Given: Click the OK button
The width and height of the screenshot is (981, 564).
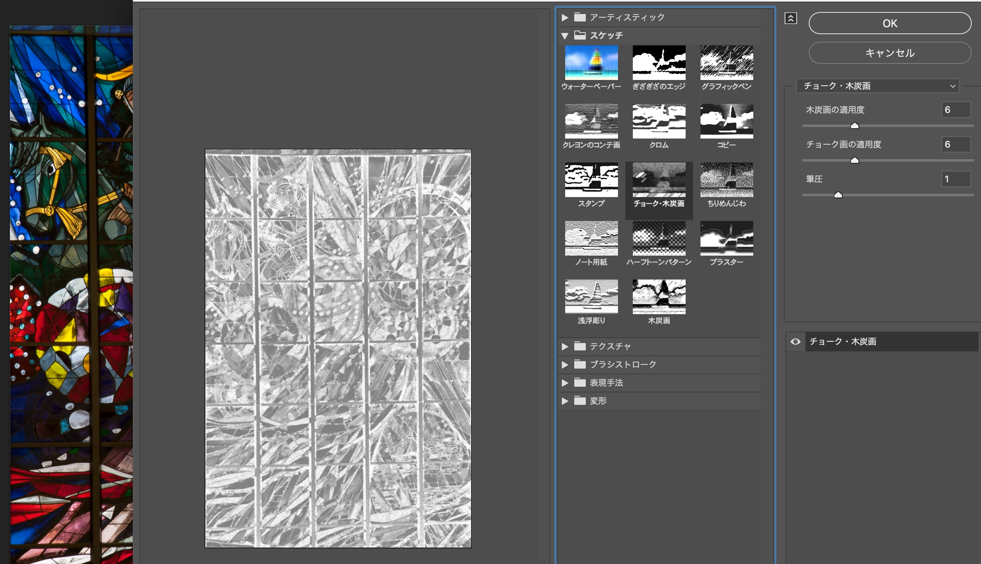Looking at the screenshot, I should (x=889, y=23).
